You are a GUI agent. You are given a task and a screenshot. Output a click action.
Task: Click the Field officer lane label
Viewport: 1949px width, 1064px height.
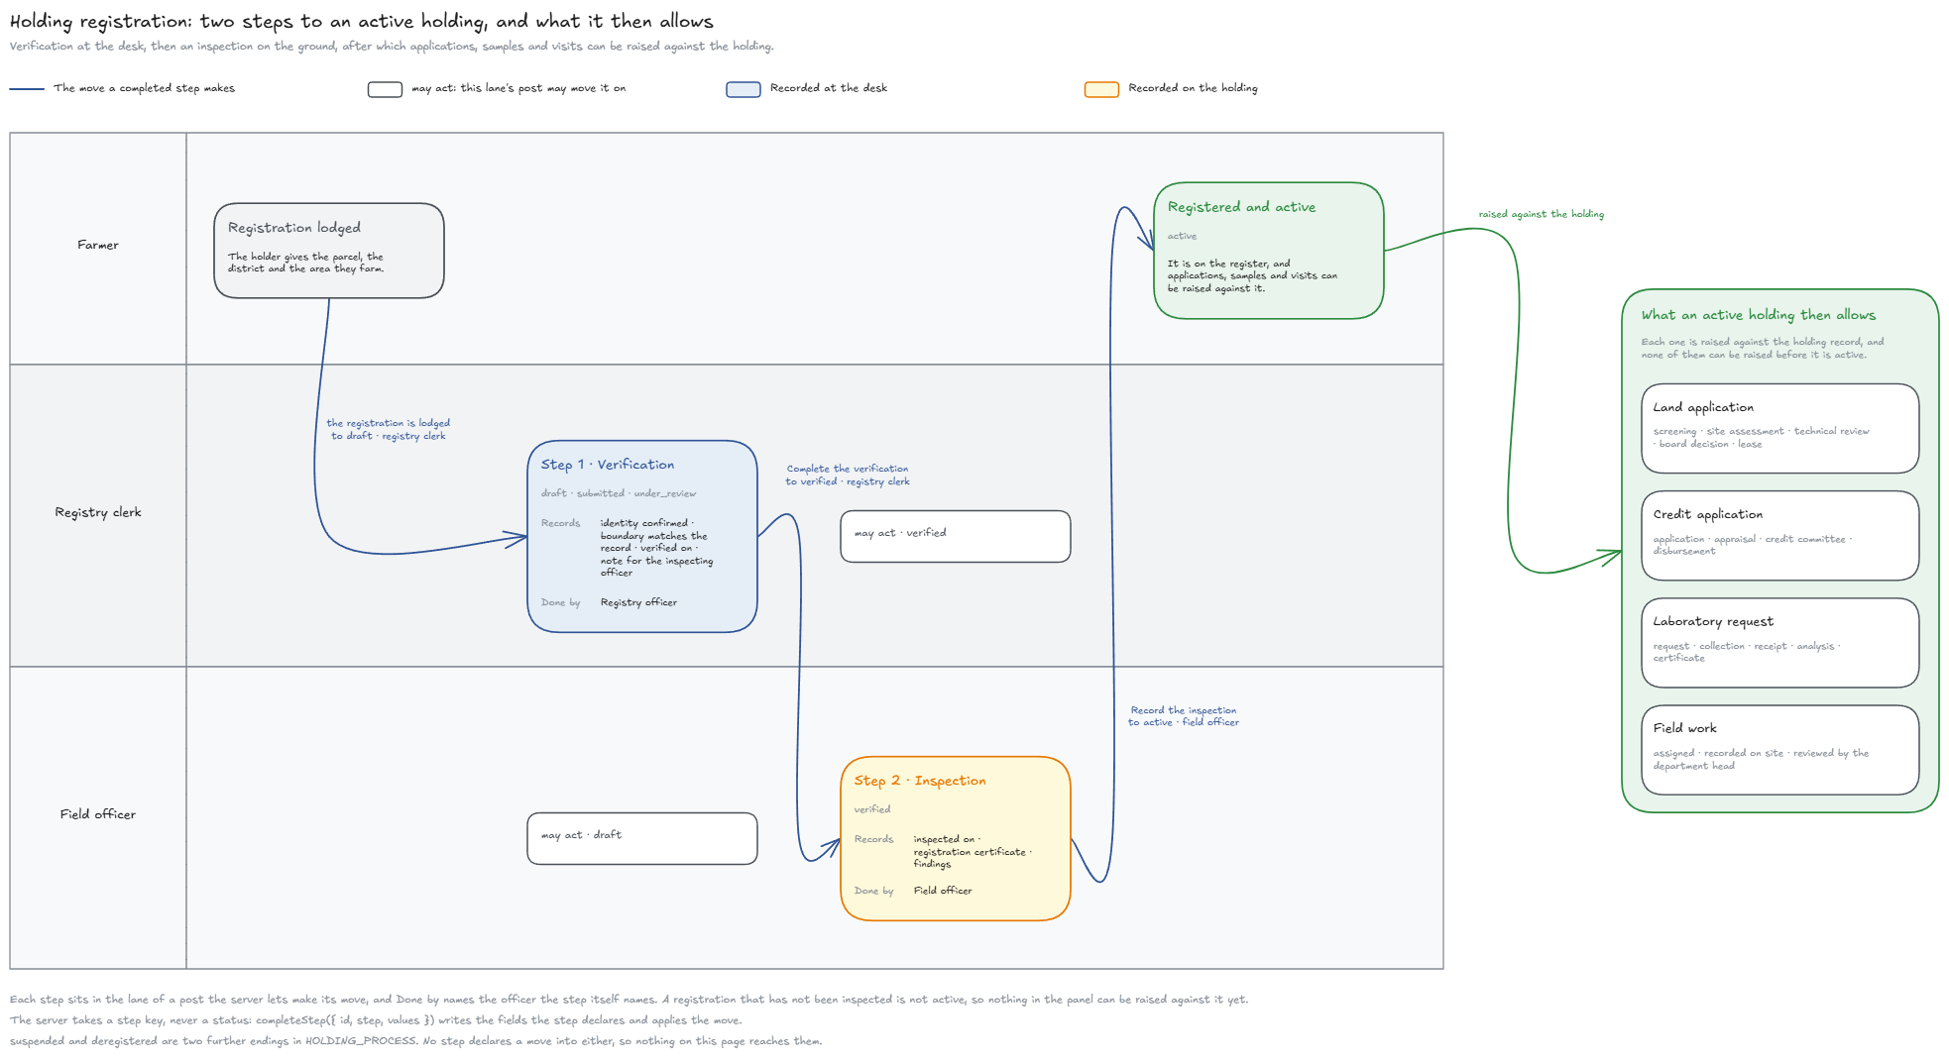(x=98, y=814)
